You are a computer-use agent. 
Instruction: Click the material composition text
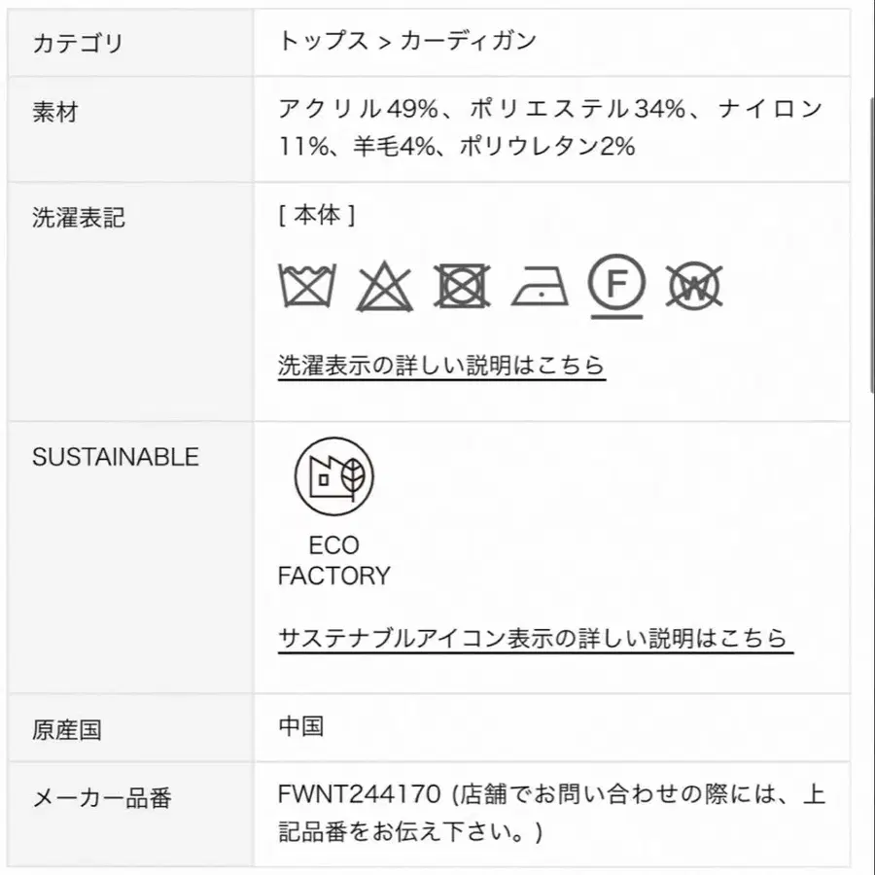pyautogui.click(x=549, y=127)
